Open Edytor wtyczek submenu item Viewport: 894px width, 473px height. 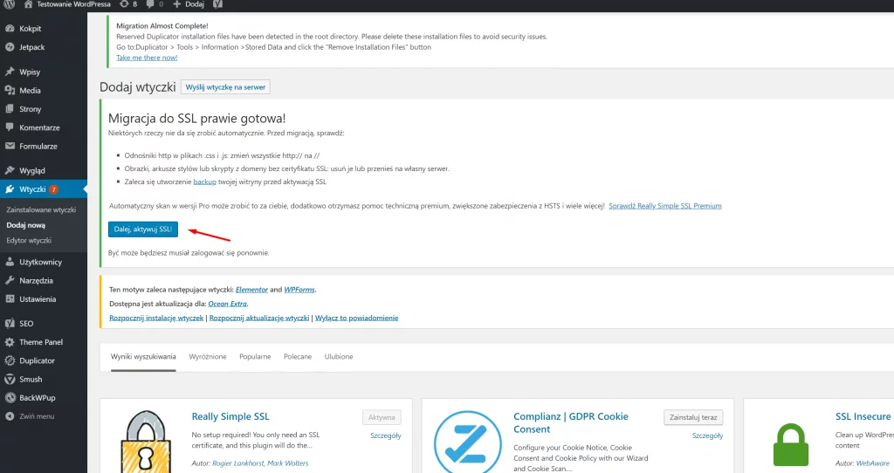(x=29, y=241)
